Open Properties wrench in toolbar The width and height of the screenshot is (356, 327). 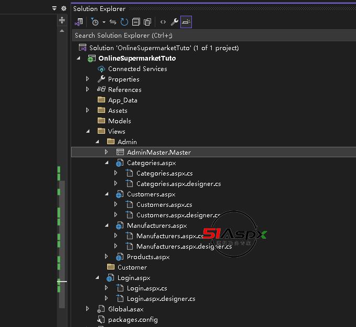click(x=175, y=22)
